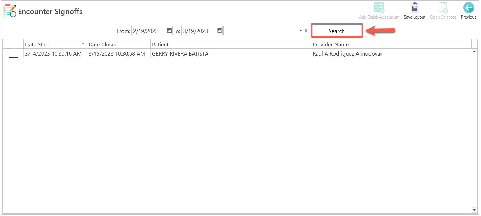Click the Encounter Signoffs clipboard icon
This screenshot has width=481, height=216.
(10, 11)
